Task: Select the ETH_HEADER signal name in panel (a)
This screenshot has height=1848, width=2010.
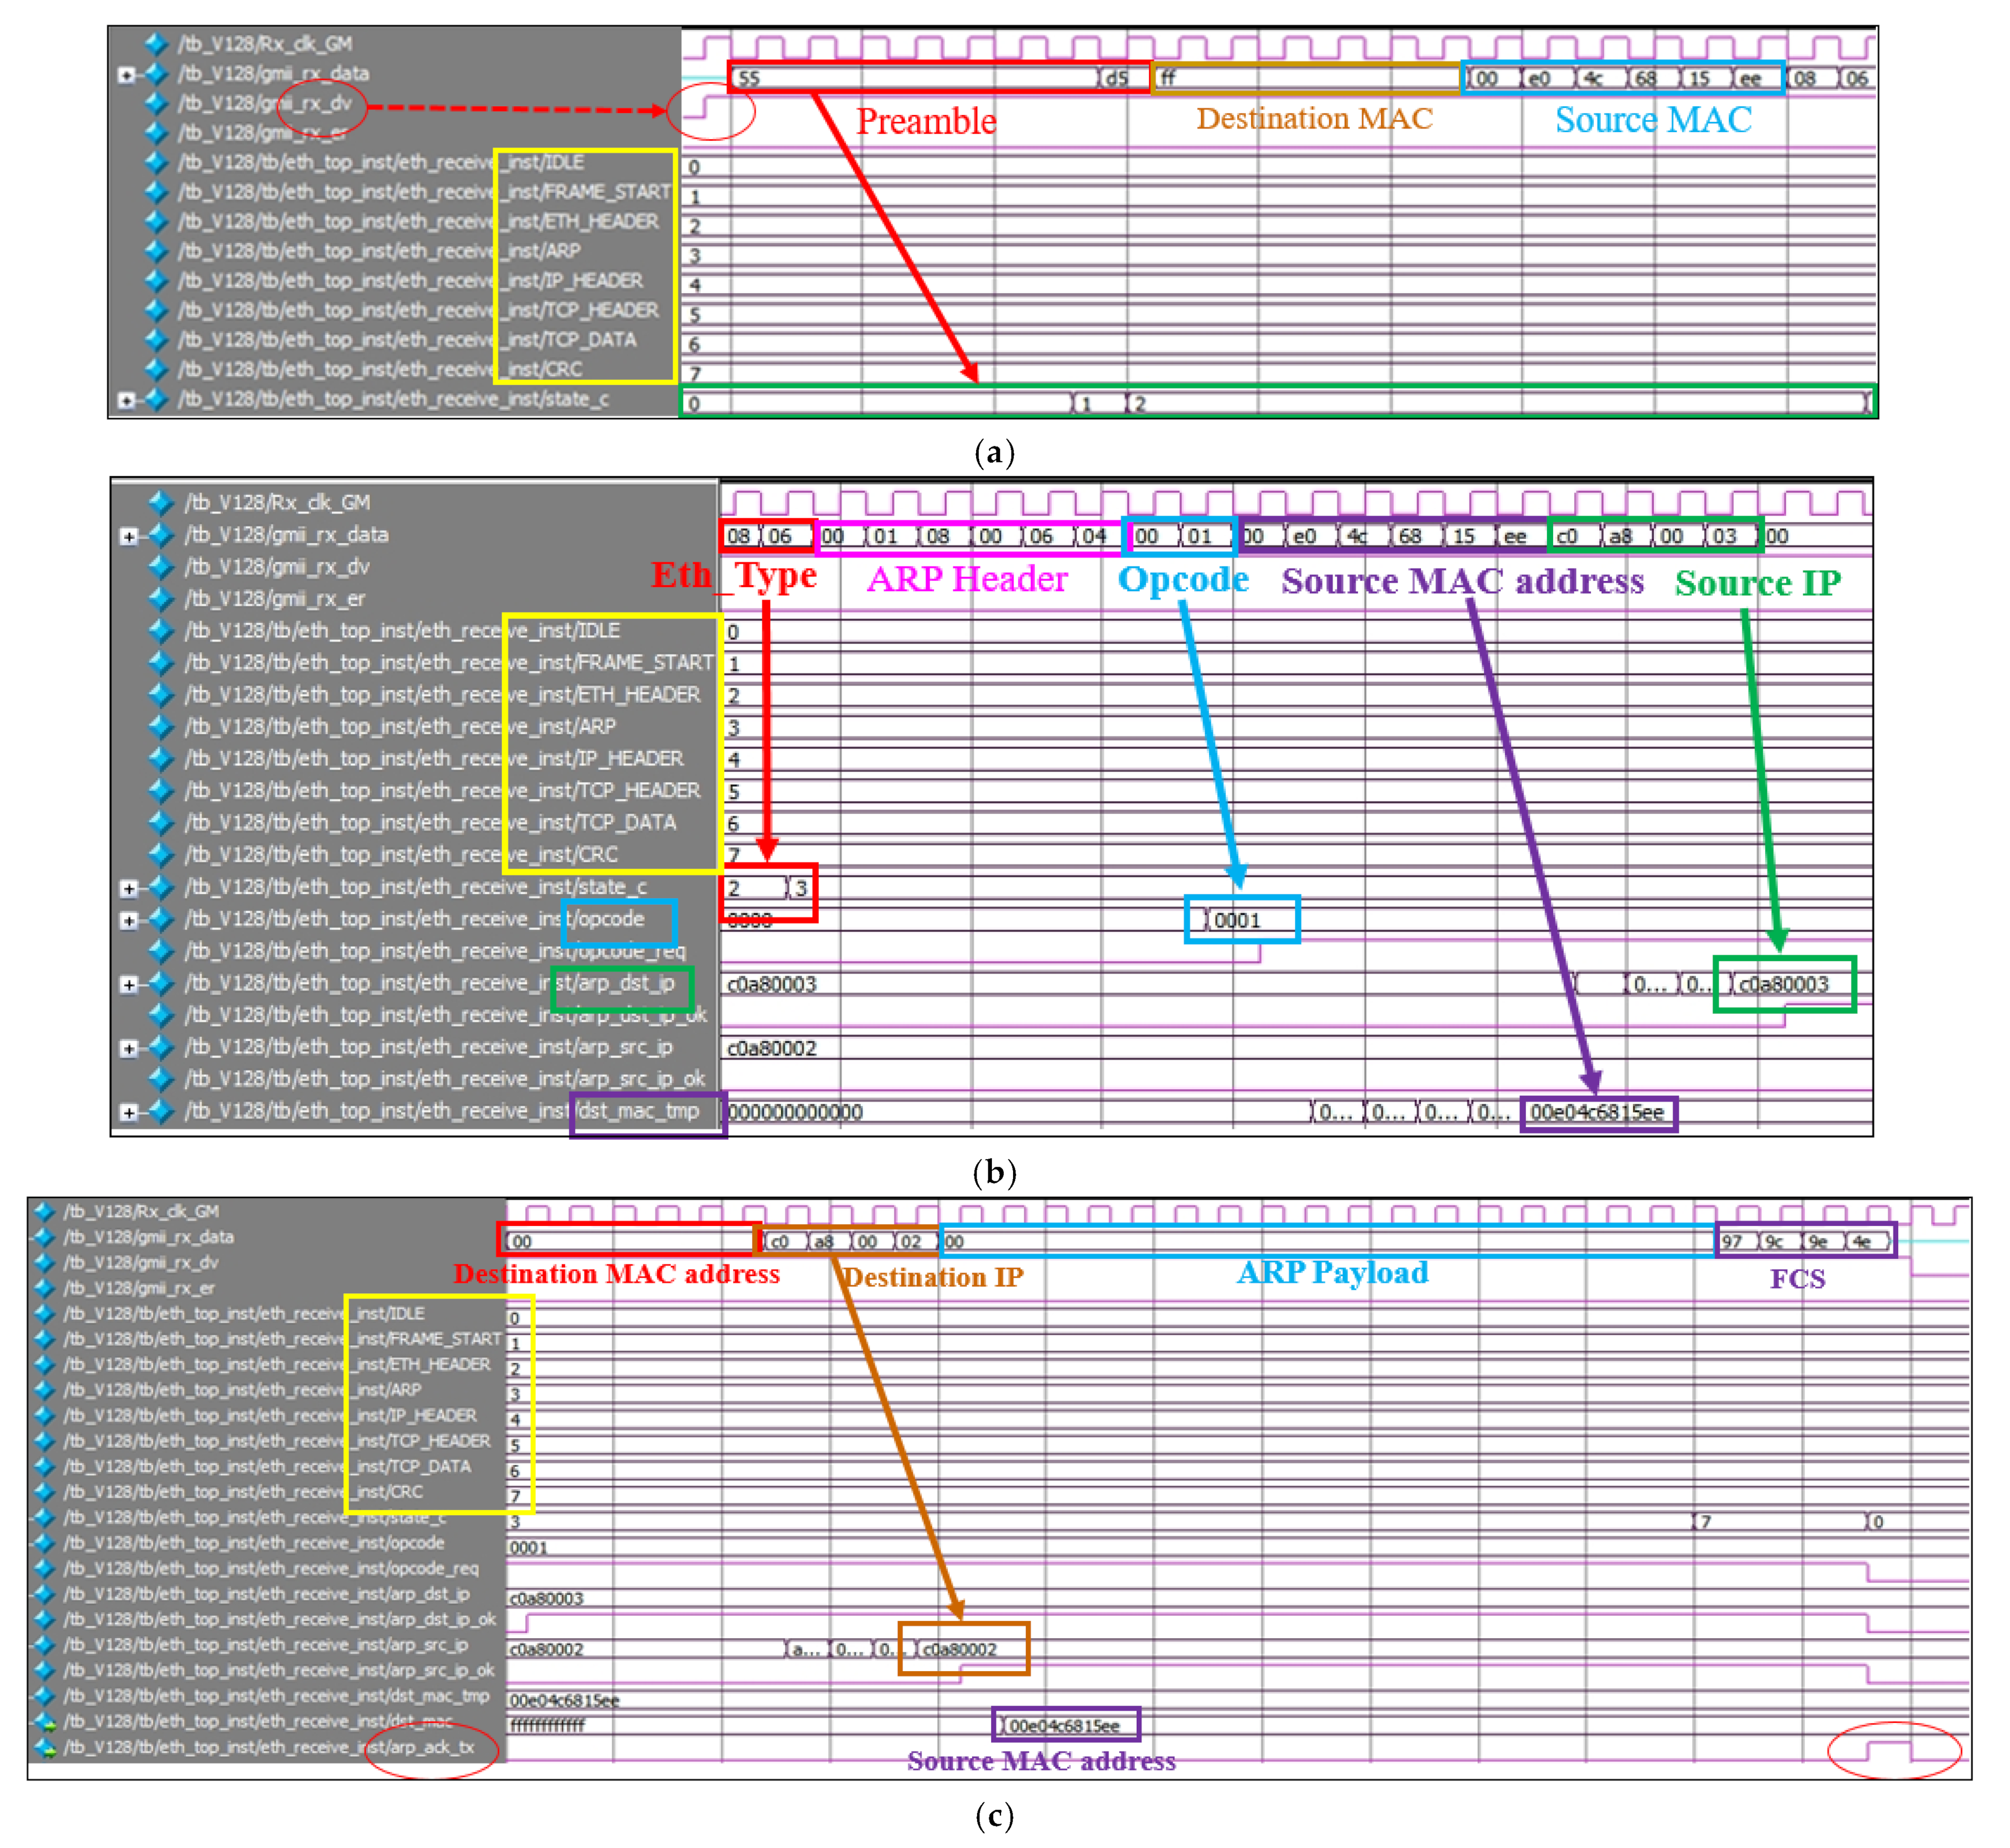Action: coord(418,221)
